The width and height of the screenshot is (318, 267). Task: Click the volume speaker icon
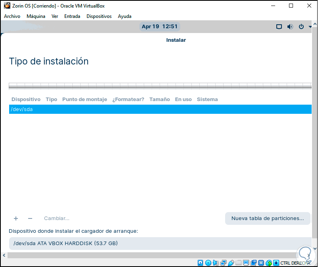click(x=290, y=27)
